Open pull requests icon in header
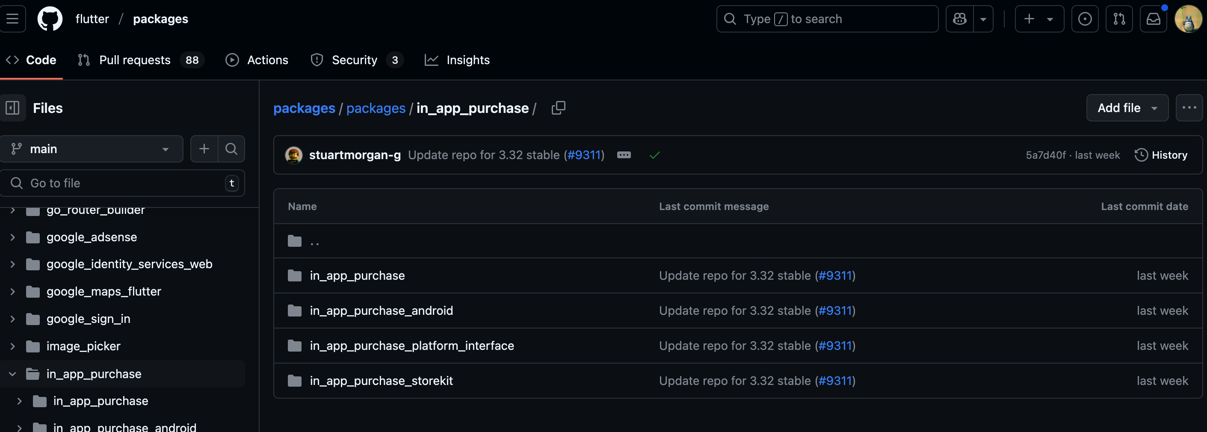Viewport: 1207px width, 432px height. 1119,19
